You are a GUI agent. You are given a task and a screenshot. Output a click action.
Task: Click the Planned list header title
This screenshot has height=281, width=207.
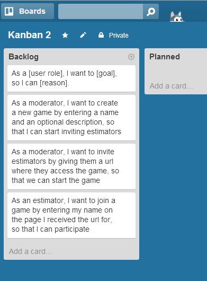coord(165,57)
